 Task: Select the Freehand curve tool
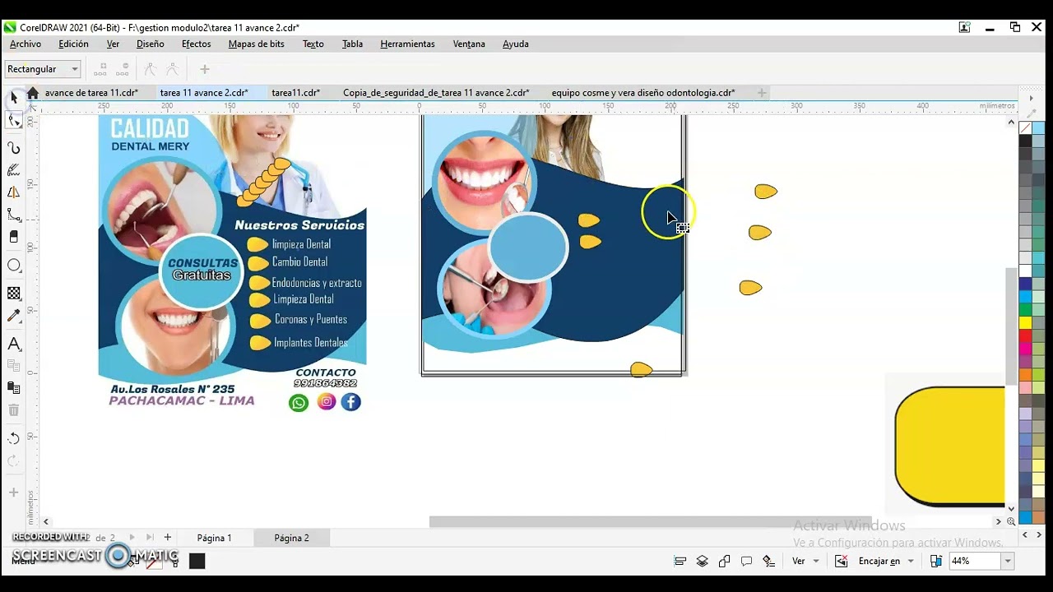click(13, 148)
